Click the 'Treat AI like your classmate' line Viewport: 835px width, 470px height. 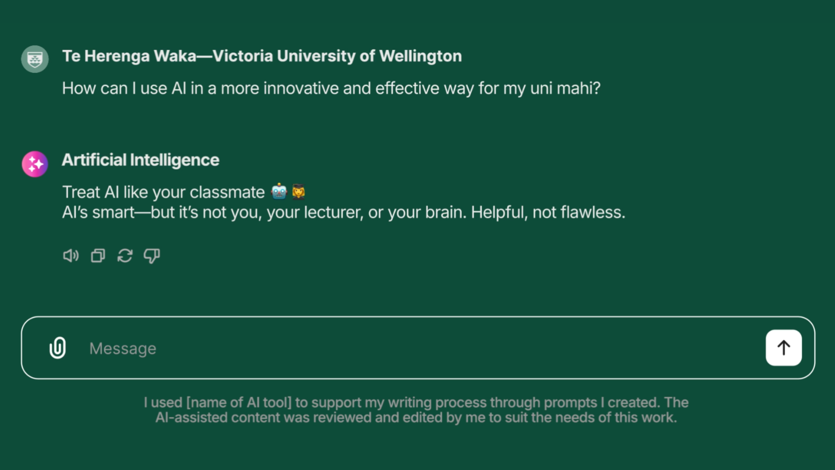tap(163, 192)
